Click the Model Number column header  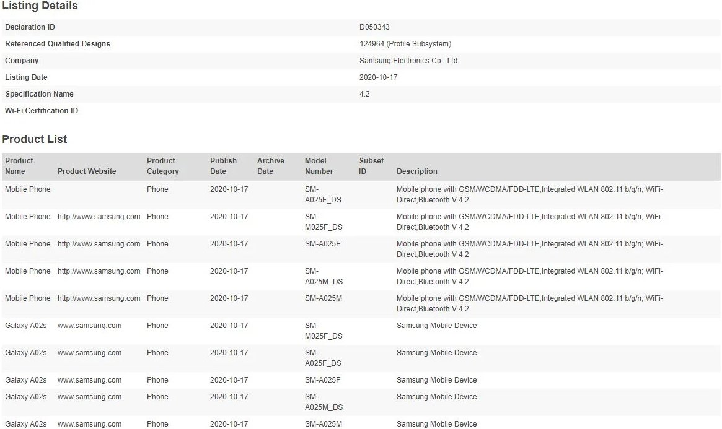[319, 166]
